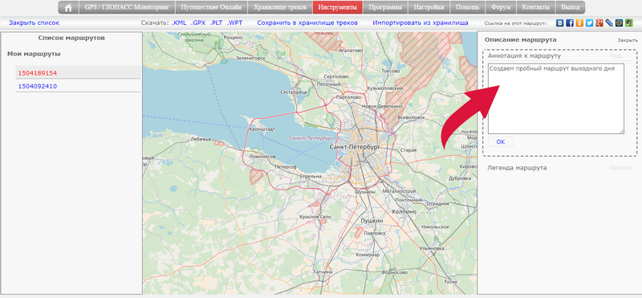
Task: Share route link on Google Plus
Action: (x=599, y=23)
